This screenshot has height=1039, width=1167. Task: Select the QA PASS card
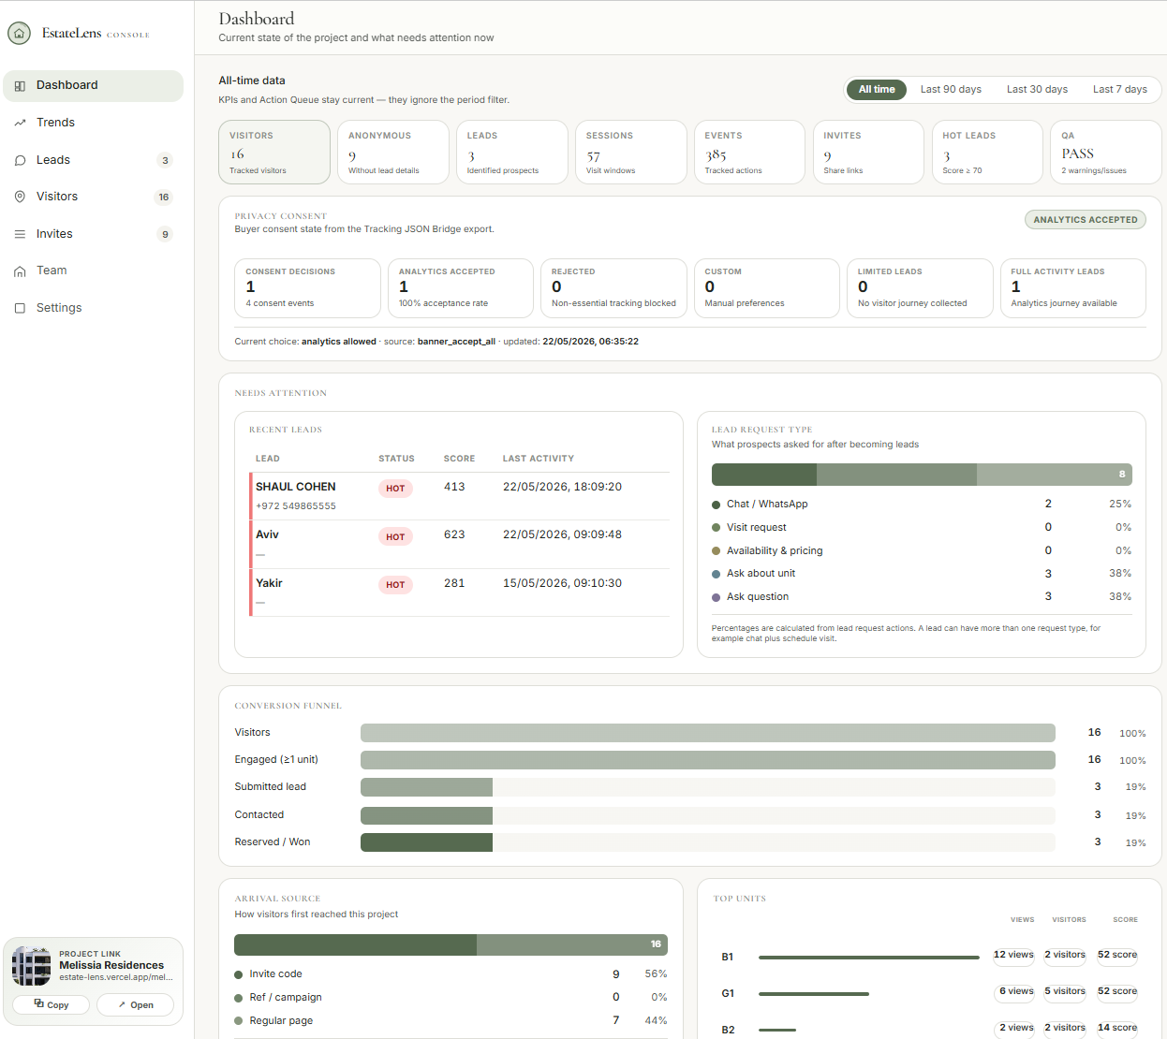tap(1106, 152)
